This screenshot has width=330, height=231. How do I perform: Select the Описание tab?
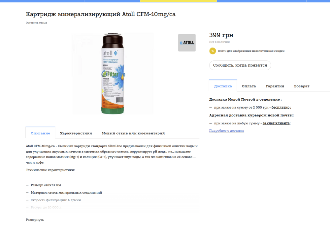40,133
